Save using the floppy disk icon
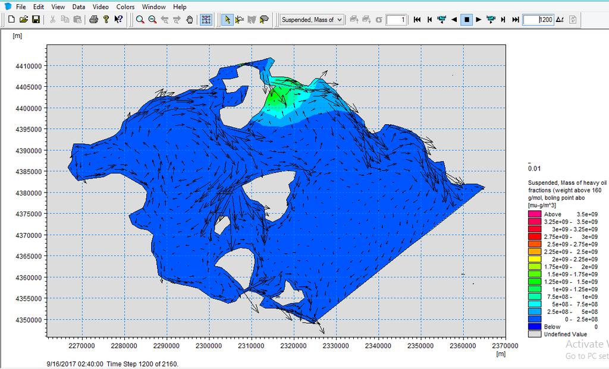Screen dimensions: 609x369 (x=36, y=20)
